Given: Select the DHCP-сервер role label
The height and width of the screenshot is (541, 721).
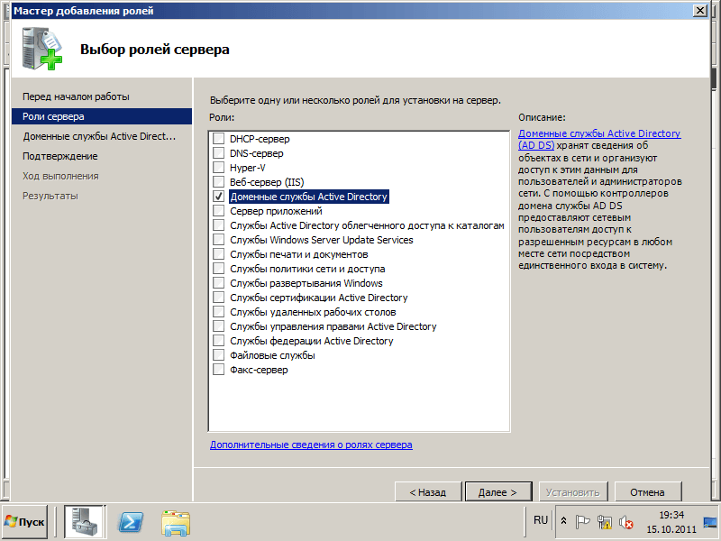Looking at the screenshot, I should pyautogui.click(x=260, y=139).
